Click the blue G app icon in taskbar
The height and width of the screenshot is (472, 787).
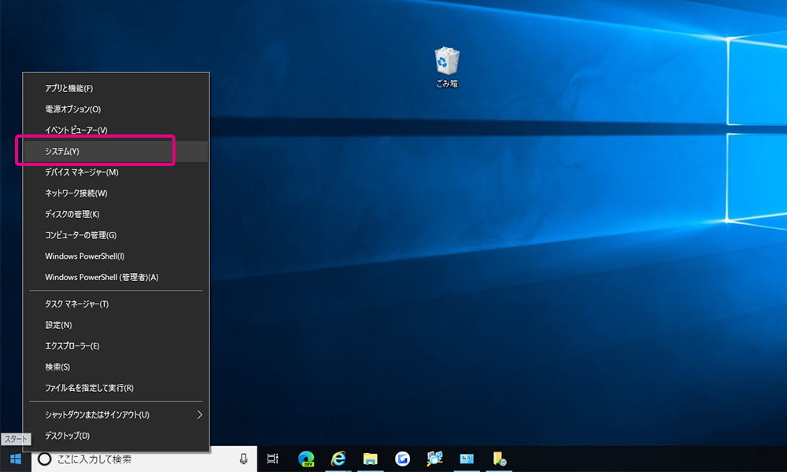[403, 459]
